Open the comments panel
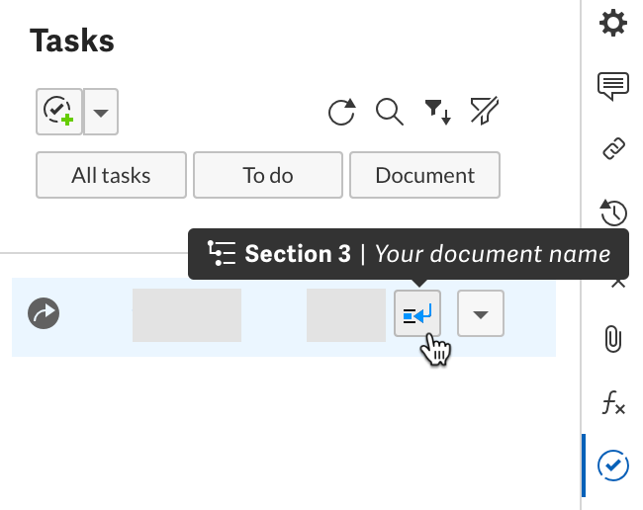 pos(613,86)
